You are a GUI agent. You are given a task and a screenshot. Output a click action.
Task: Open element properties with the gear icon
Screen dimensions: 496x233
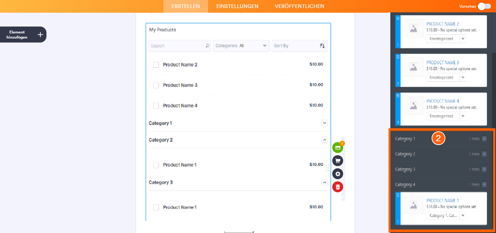(x=338, y=174)
